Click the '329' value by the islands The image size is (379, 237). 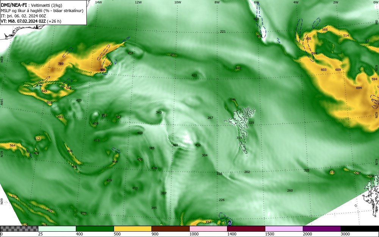[251, 123]
